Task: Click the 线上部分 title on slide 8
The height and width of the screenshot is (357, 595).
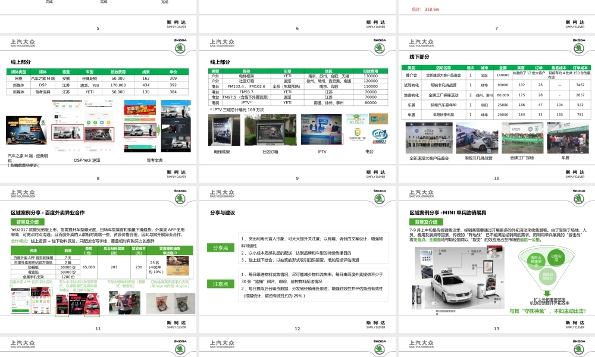Action: click(20, 62)
